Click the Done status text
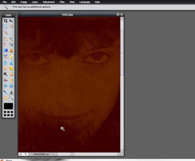 click(x=9, y=160)
